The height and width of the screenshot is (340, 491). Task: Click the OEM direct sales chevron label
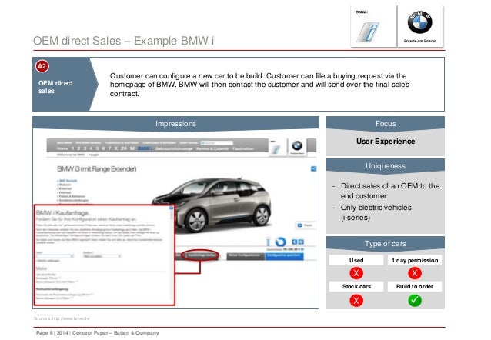point(65,84)
